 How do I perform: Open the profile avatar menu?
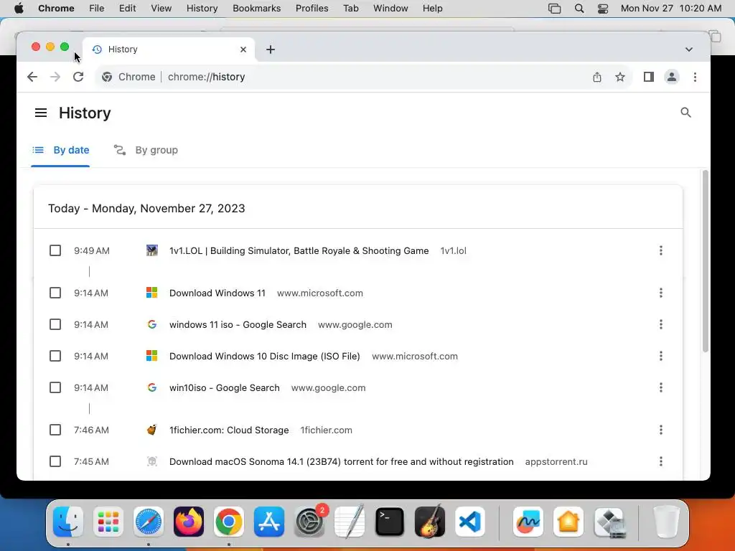pyautogui.click(x=672, y=77)
